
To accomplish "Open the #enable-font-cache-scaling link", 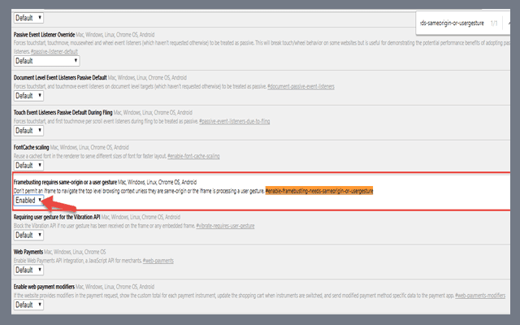I will (193, 156).
